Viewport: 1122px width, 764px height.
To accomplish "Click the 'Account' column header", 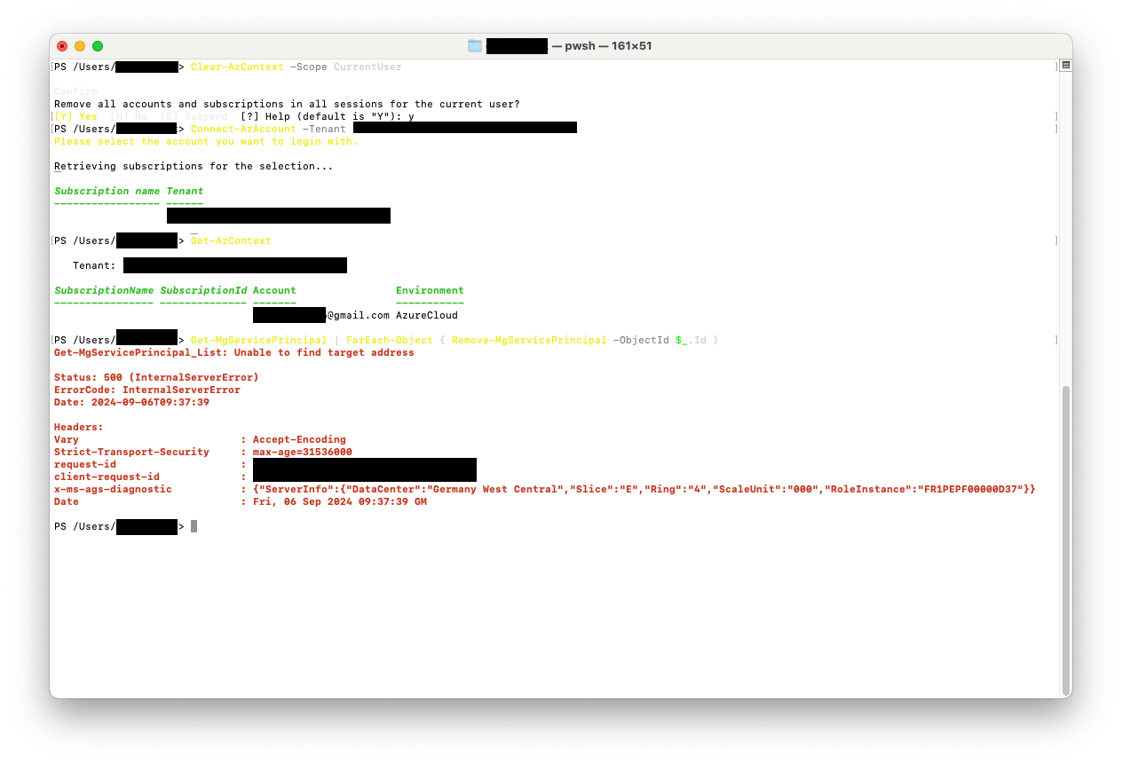I will click(274, 291).
